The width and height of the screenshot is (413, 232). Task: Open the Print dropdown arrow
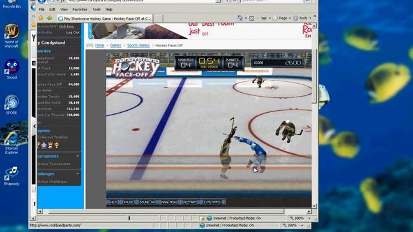(270, 18)
